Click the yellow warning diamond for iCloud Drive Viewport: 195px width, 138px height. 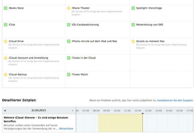tap(6, 41)
